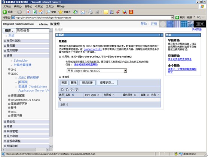Screen dimensions: 208x157
Task: Open the 编辑(E) menu
Action: coord(18,6)
